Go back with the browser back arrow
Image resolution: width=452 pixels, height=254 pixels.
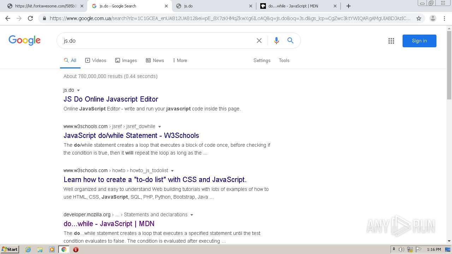pos(8,18)
